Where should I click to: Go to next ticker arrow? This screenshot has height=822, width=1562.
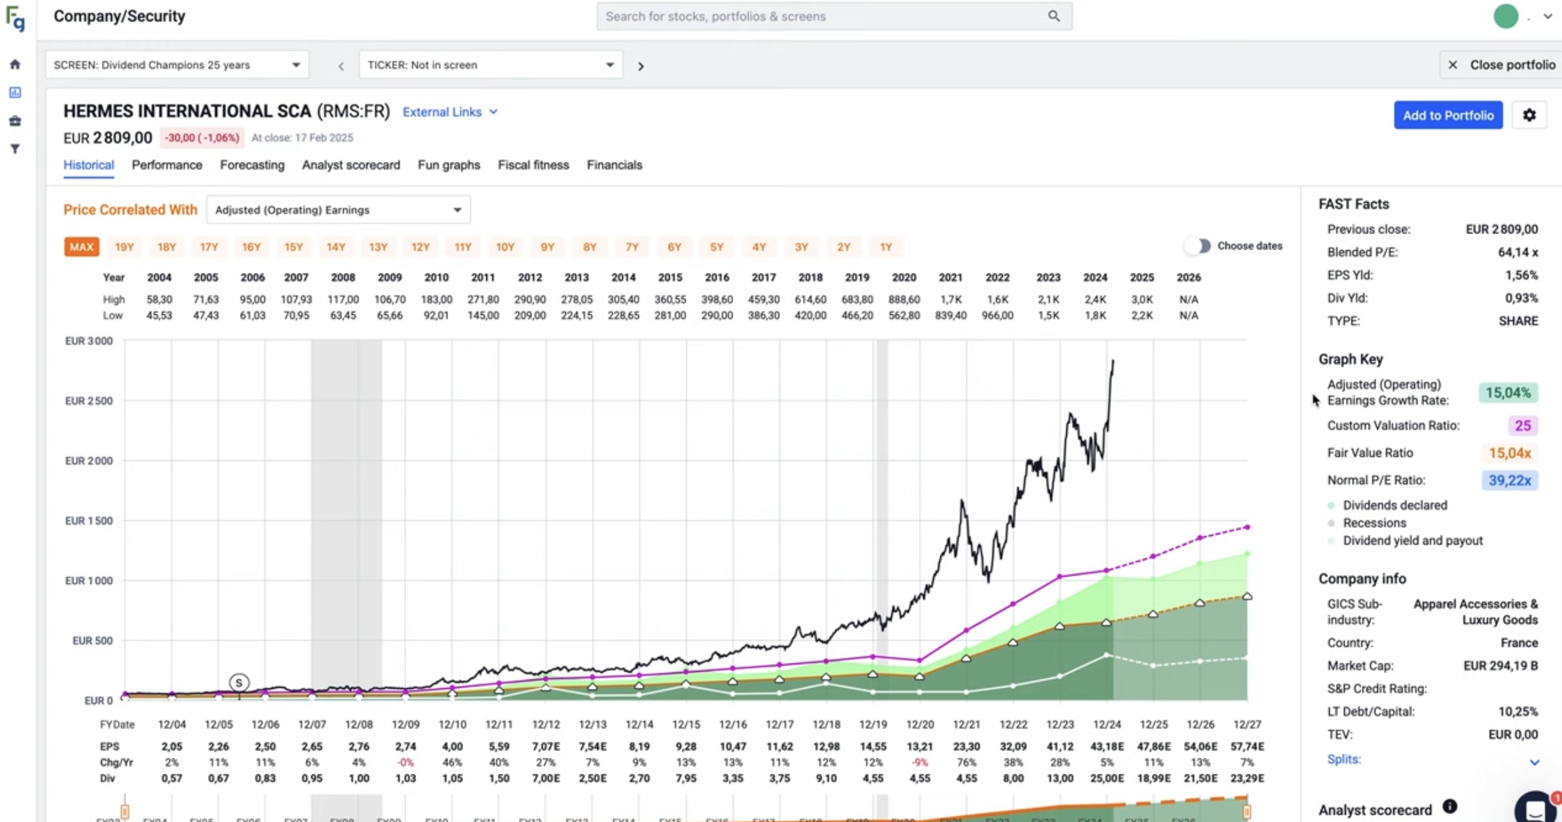[641, 66]
